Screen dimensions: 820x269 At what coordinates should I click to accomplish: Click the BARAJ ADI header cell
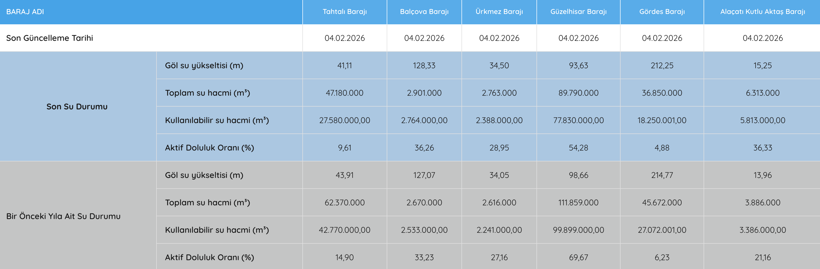pos(25,12)
